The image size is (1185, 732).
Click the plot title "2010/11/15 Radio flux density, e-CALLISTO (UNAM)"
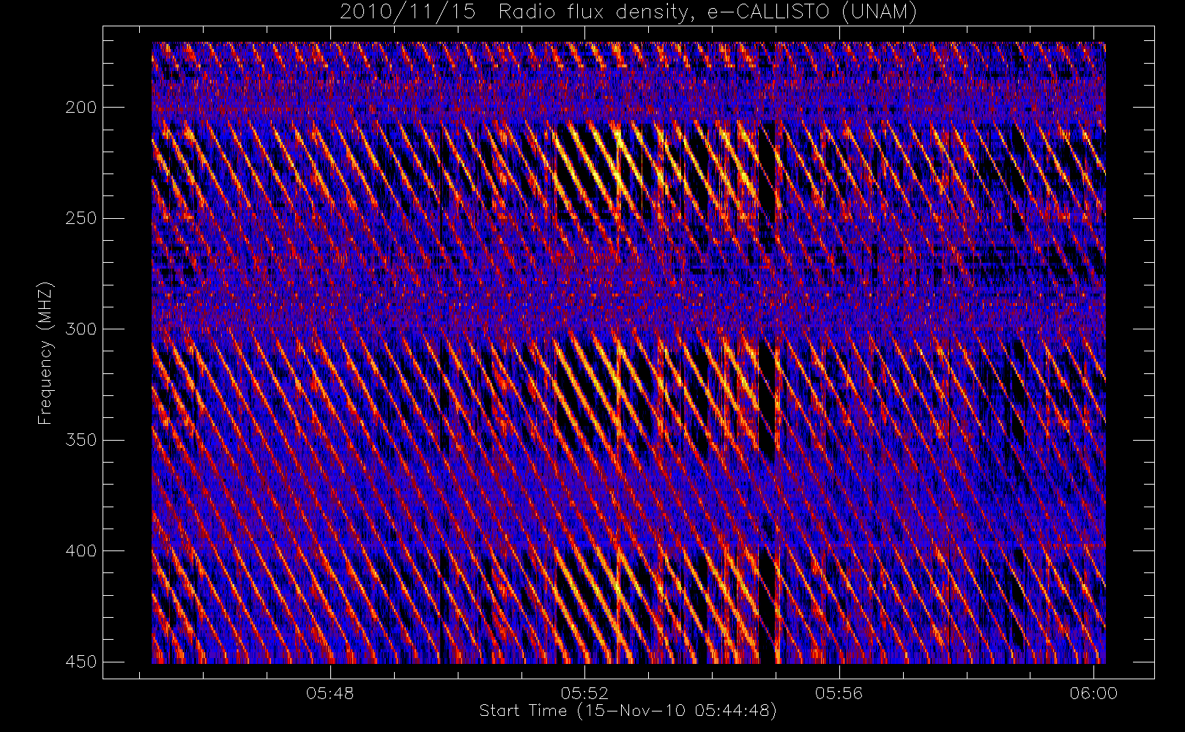click(628, 12)
